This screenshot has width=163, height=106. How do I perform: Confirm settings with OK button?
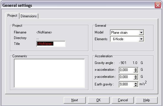[x=98, y=100]
